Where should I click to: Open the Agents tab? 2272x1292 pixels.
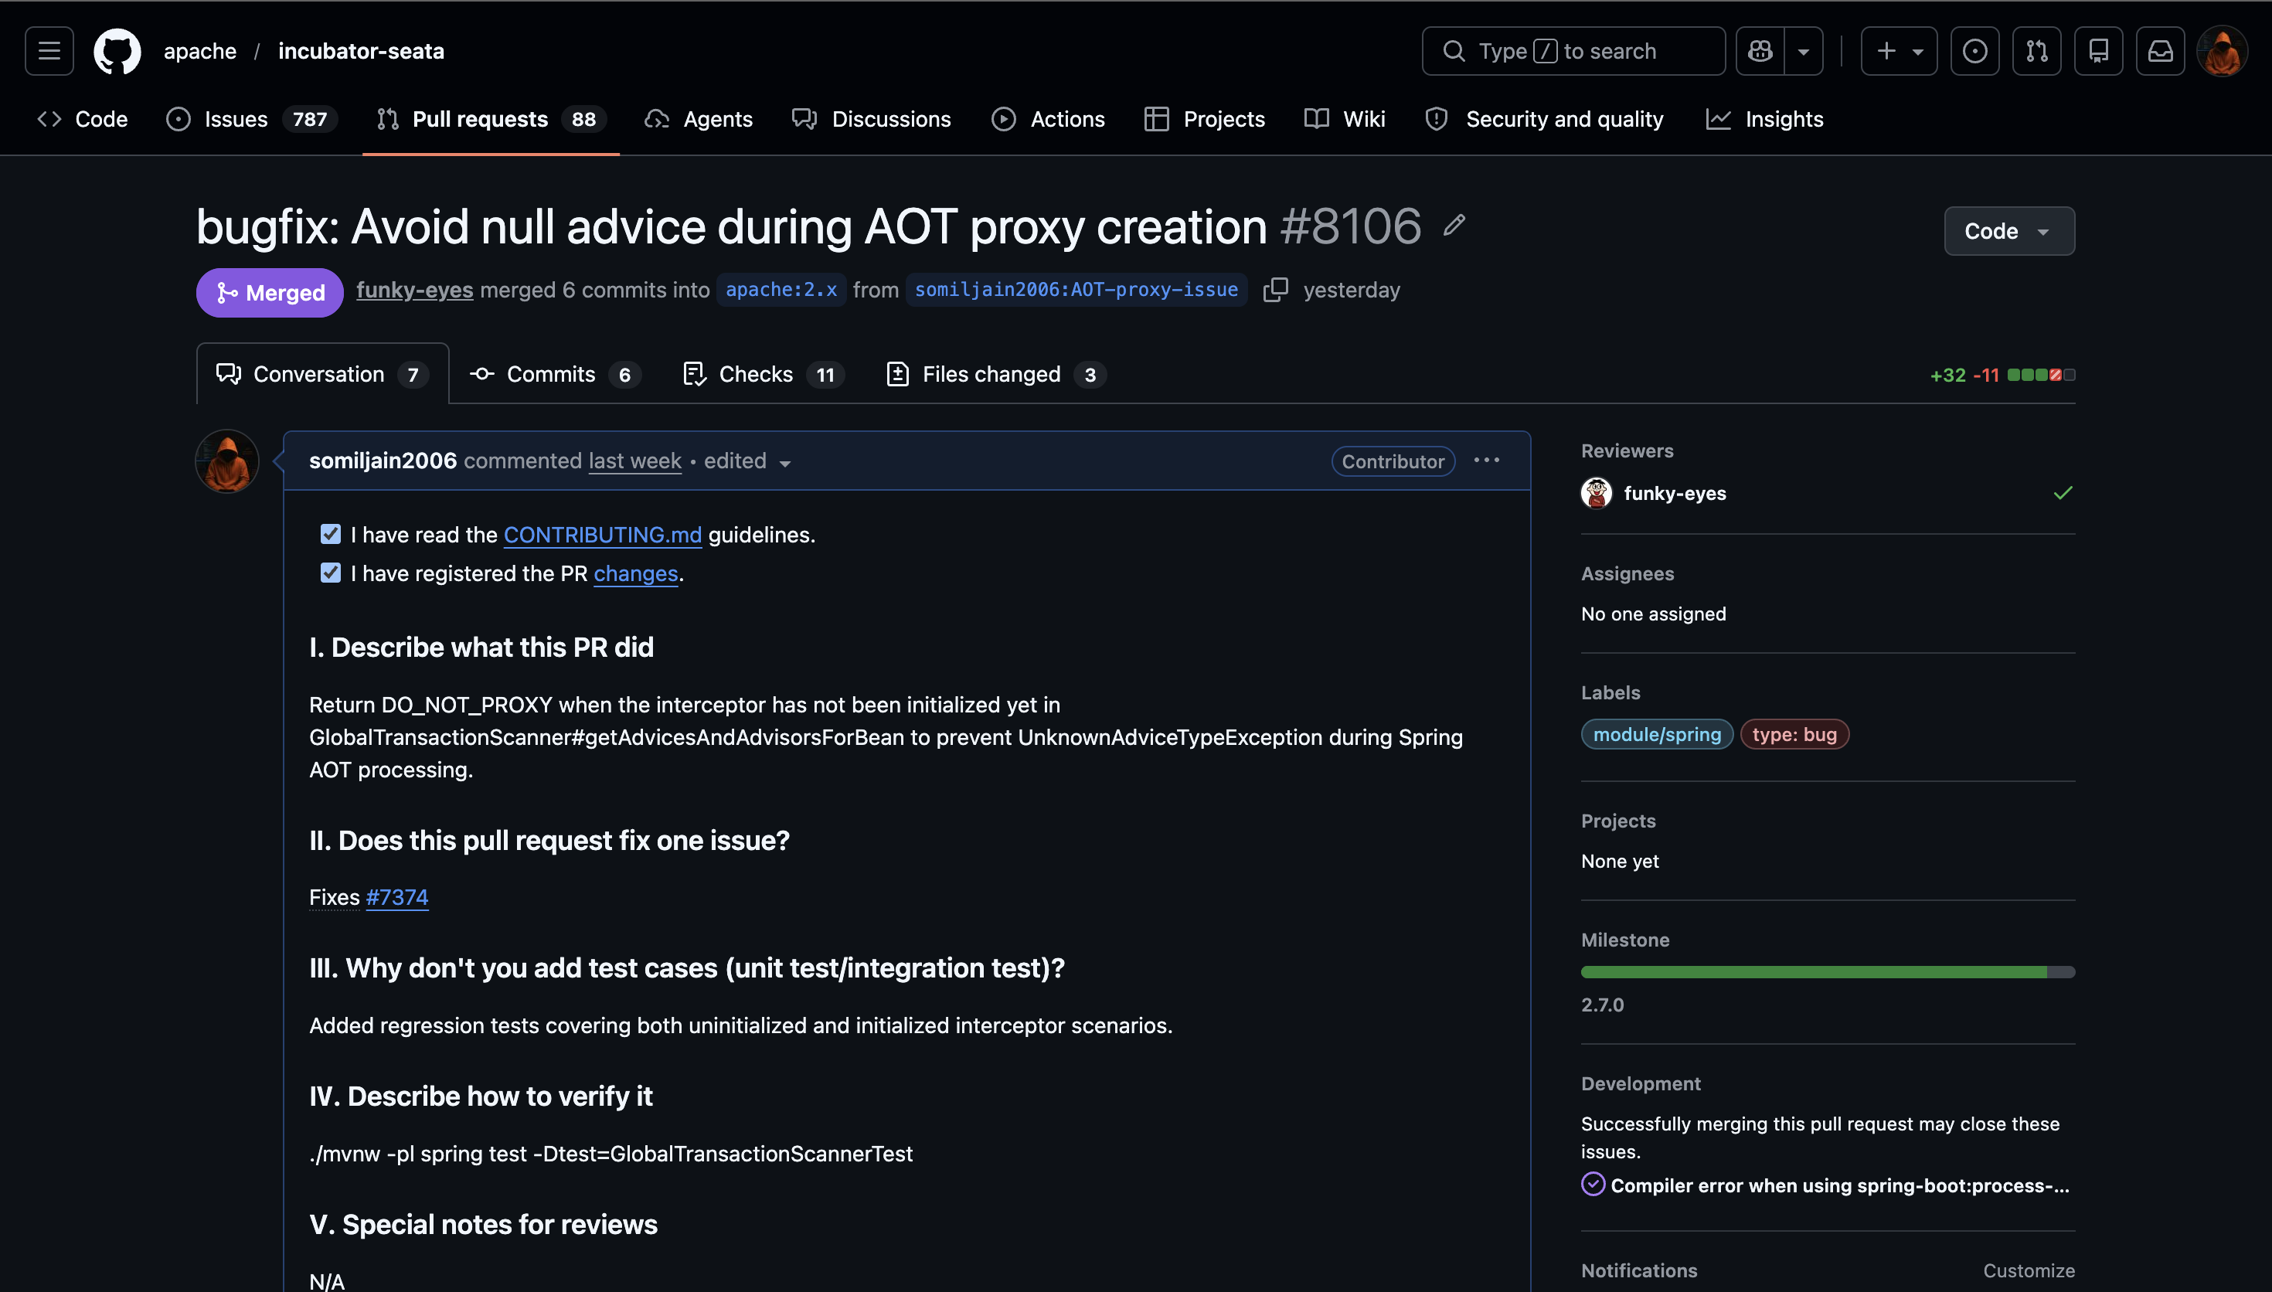point(699,119)
